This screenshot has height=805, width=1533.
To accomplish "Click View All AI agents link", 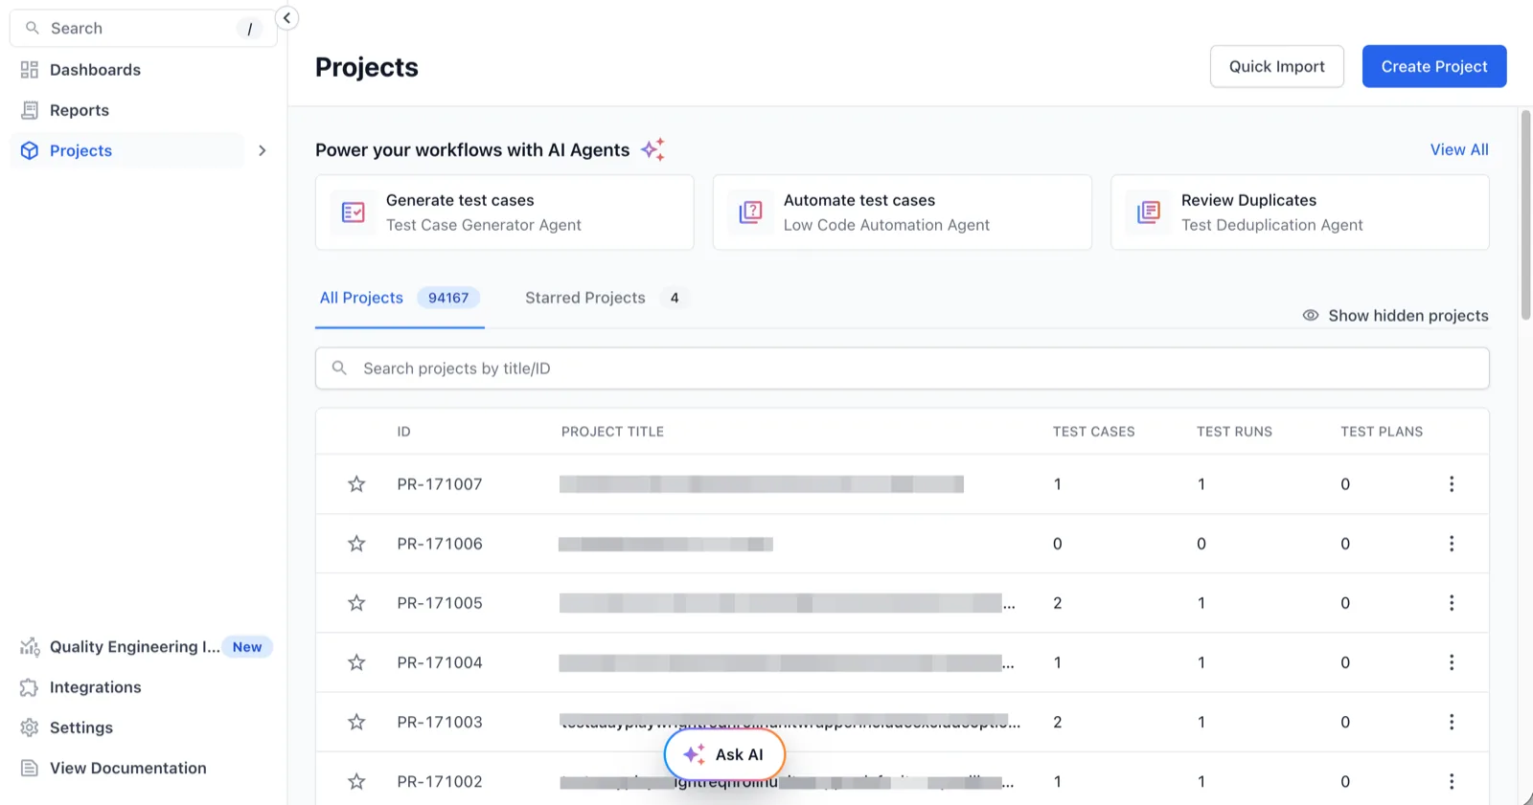I will (1459, 149).
